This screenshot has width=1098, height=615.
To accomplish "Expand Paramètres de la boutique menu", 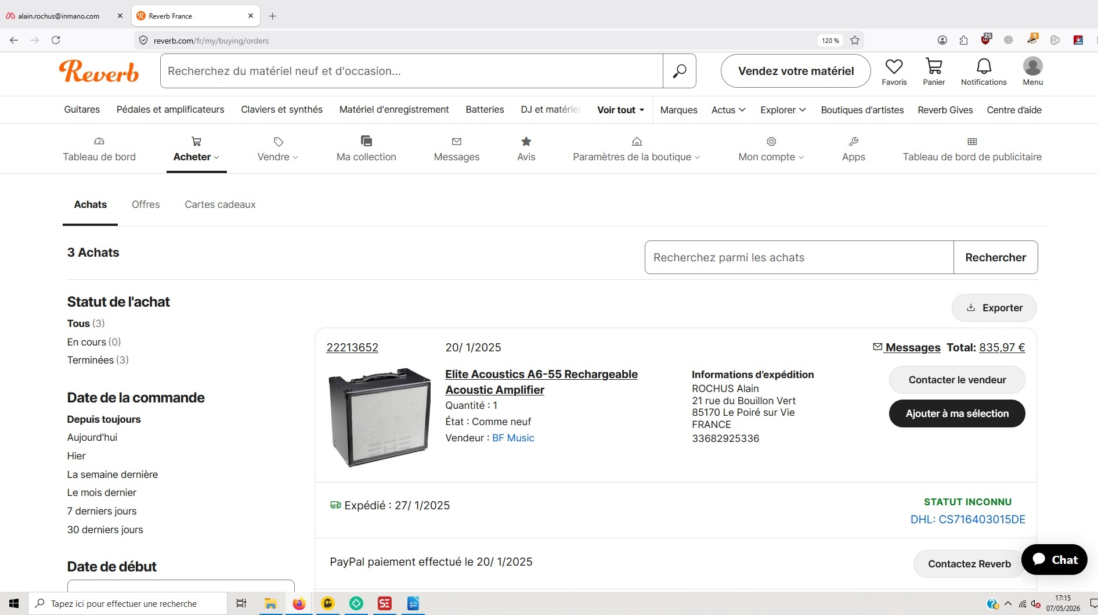I will (x=636, y=150).
